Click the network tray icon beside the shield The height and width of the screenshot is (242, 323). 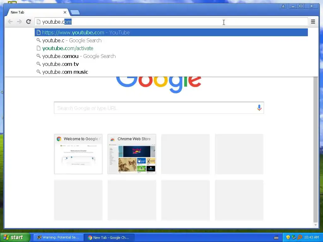pos(294,237)
